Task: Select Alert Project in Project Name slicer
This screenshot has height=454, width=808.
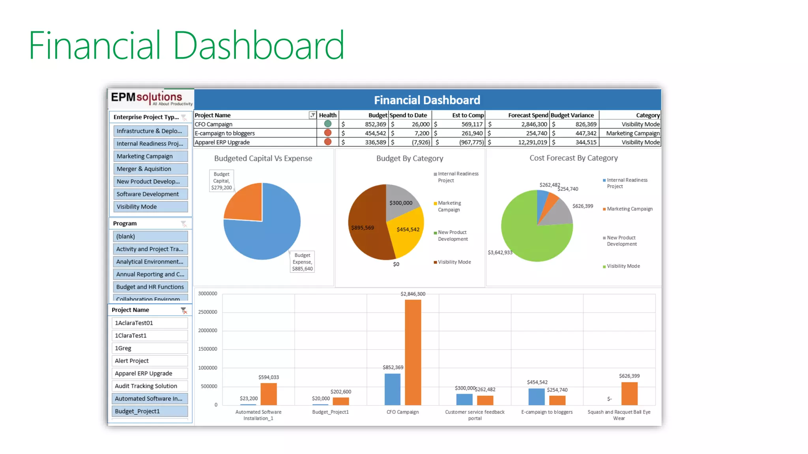Action: click(150, 361)
